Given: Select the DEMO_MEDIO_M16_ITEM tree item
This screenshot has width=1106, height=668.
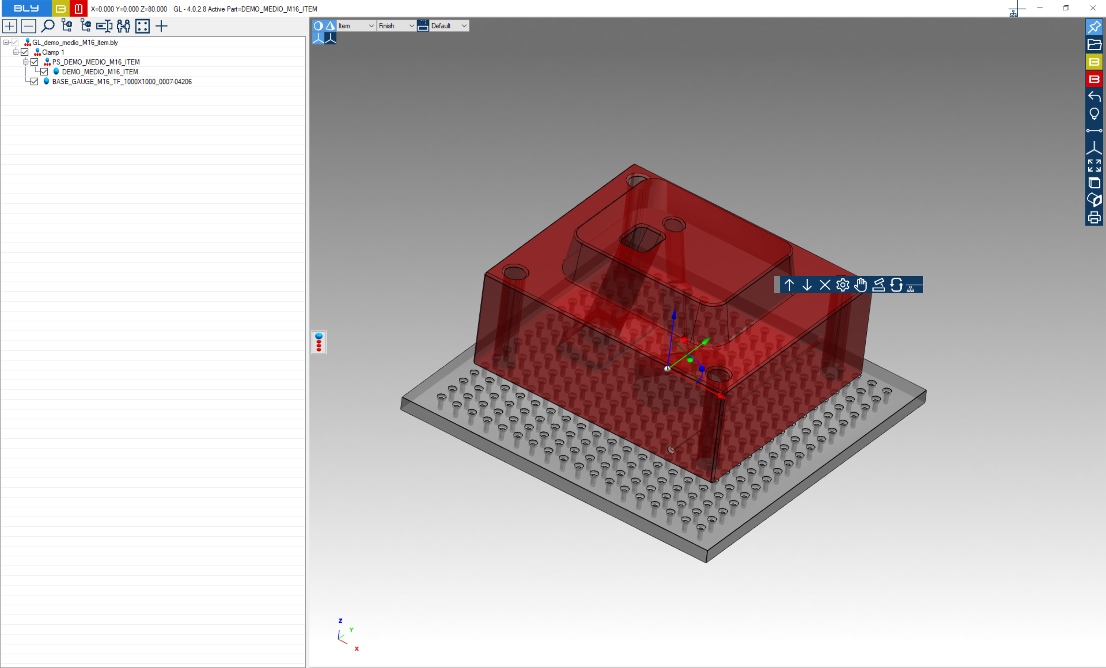Looking at the screenshot, I should tap(100, 72).
